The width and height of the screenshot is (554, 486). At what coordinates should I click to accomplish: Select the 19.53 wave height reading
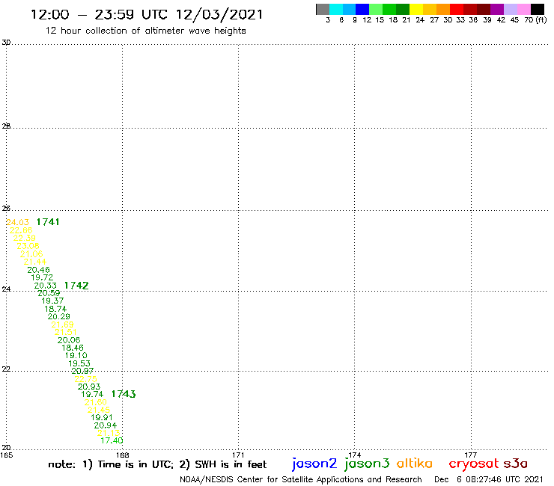click(x=79, y=363)
